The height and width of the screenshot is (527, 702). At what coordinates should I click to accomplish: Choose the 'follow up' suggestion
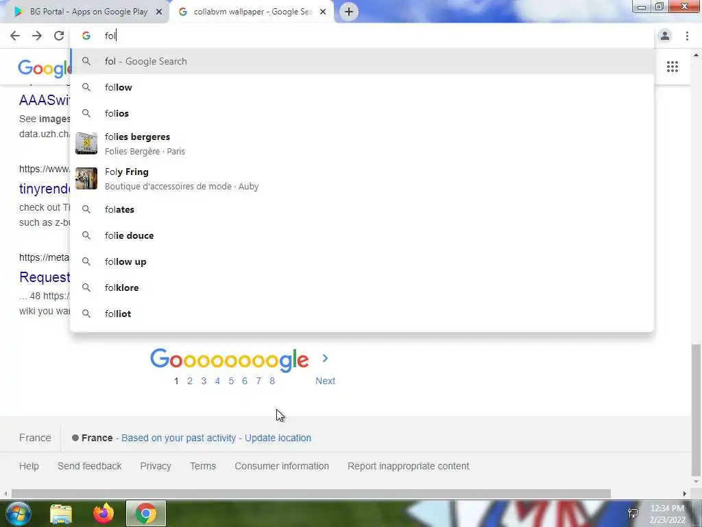(x=362, y=261)
